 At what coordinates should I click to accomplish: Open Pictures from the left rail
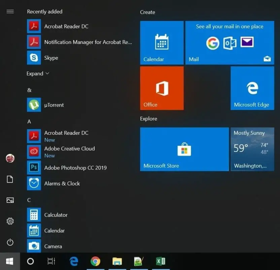click(10, 200)
